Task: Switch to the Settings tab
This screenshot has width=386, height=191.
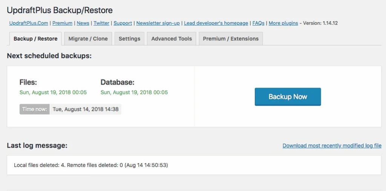Action: [130, 39]
